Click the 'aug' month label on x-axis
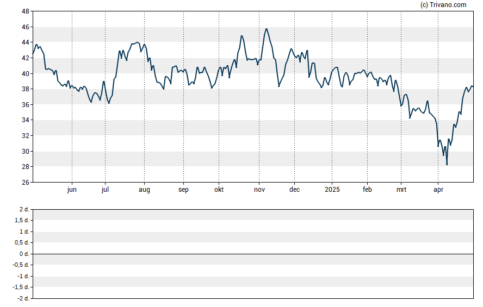Screen dimensions: 483x307 [144, 190]
